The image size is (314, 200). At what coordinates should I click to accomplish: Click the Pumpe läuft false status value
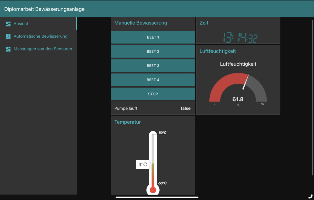coord(186,108)
